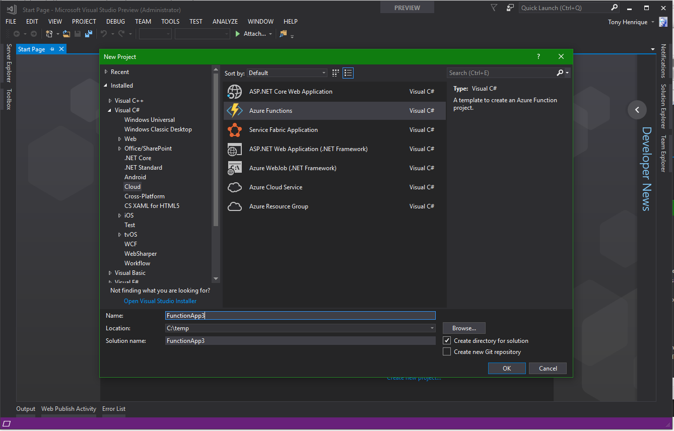
Task: Click the notifications filter funnel icon
Action: tap(494, 8)
